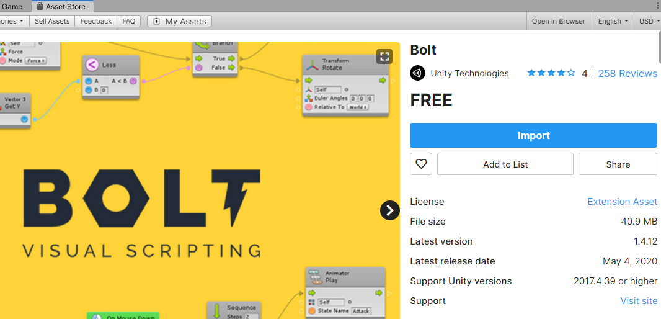Click the Visit site support link
Viewport: 661px width, 319px height.
pyautogui.click(x=639, y=301)
